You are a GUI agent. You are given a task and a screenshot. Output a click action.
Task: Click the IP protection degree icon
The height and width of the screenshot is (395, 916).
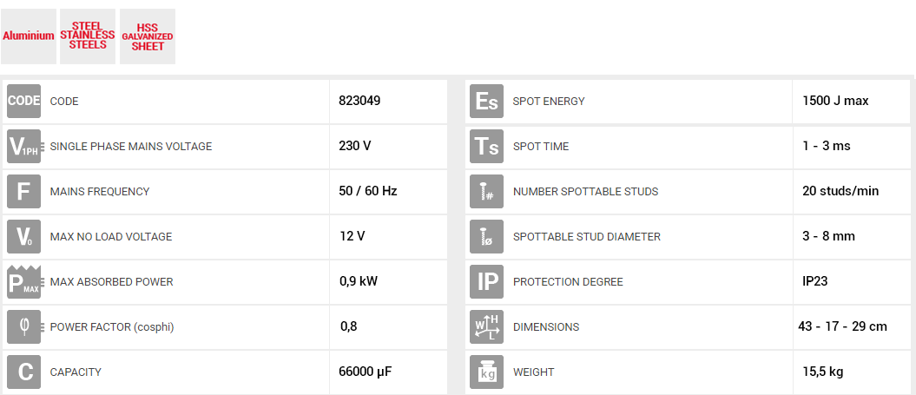click(486, 281)
